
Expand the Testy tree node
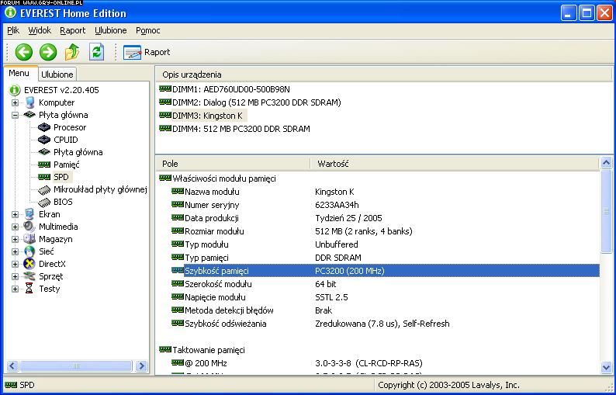tap(15, 289)
